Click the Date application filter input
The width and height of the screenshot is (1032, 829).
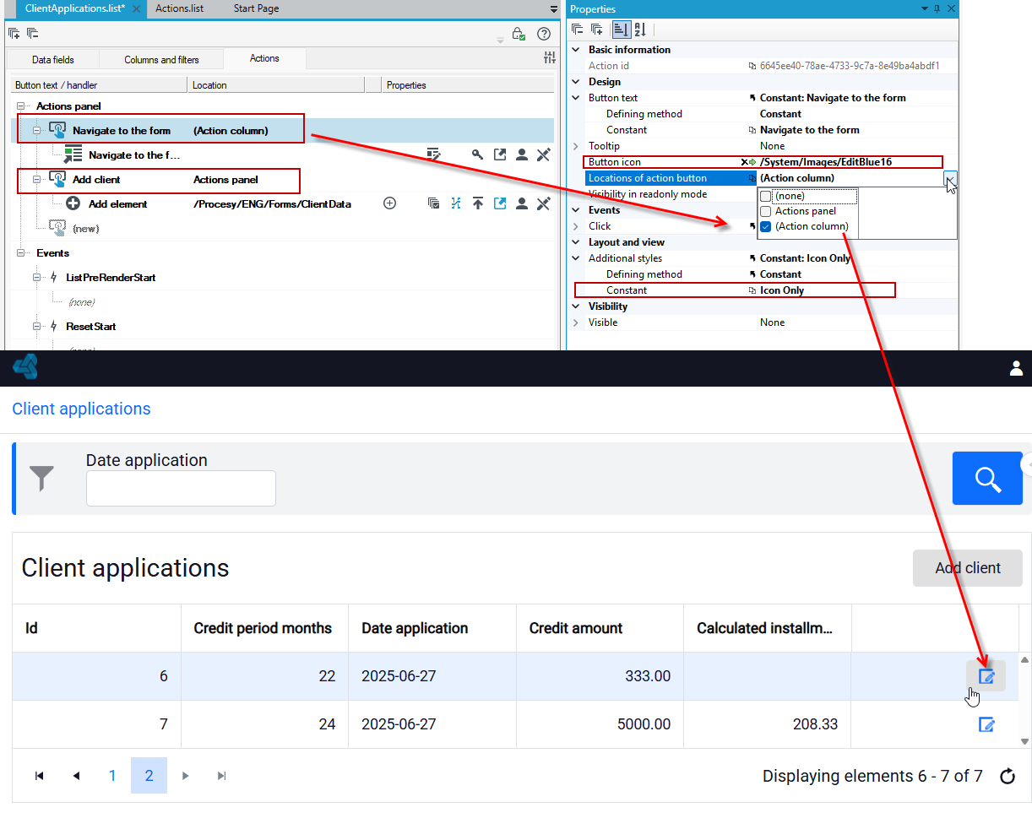coord(181,488)
